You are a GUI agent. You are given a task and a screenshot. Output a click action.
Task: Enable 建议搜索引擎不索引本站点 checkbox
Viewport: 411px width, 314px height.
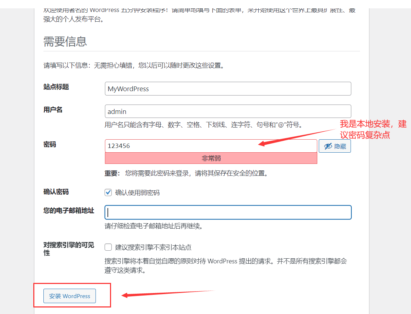tap(108, 247)
